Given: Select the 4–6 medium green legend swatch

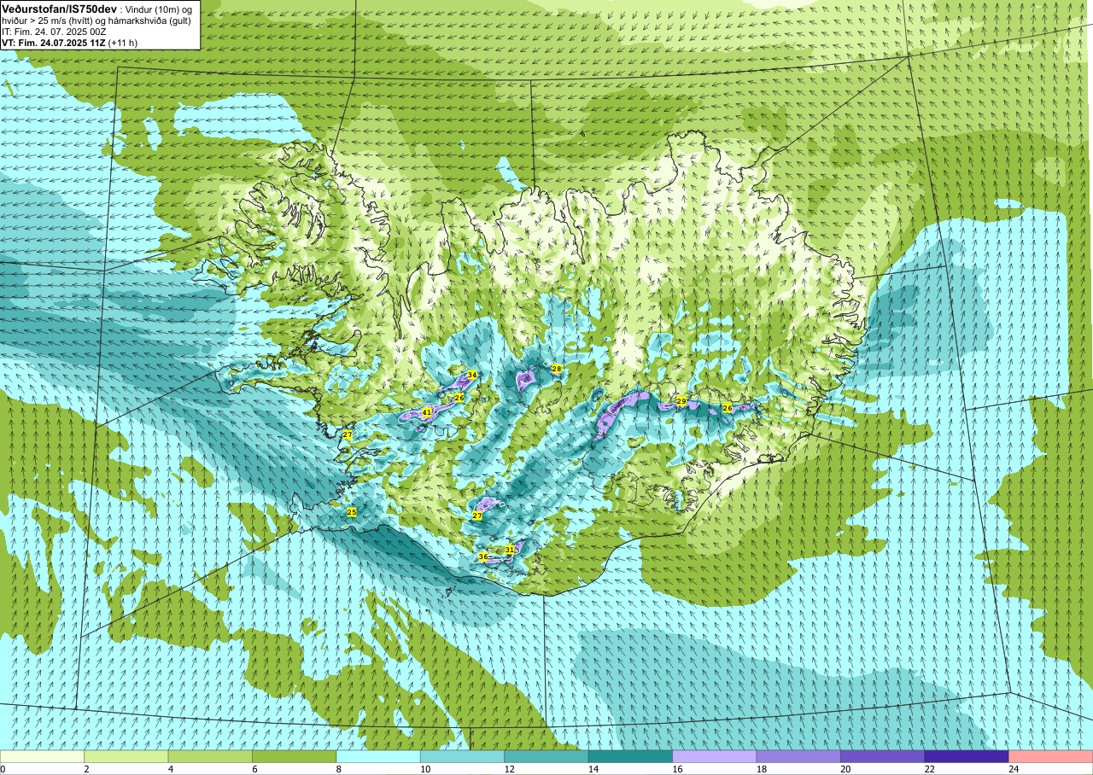Looking at the screenshot, I should pyautogui.click(x=210, y=756).
